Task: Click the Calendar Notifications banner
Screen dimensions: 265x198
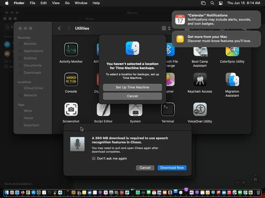Action: point(216,20)
